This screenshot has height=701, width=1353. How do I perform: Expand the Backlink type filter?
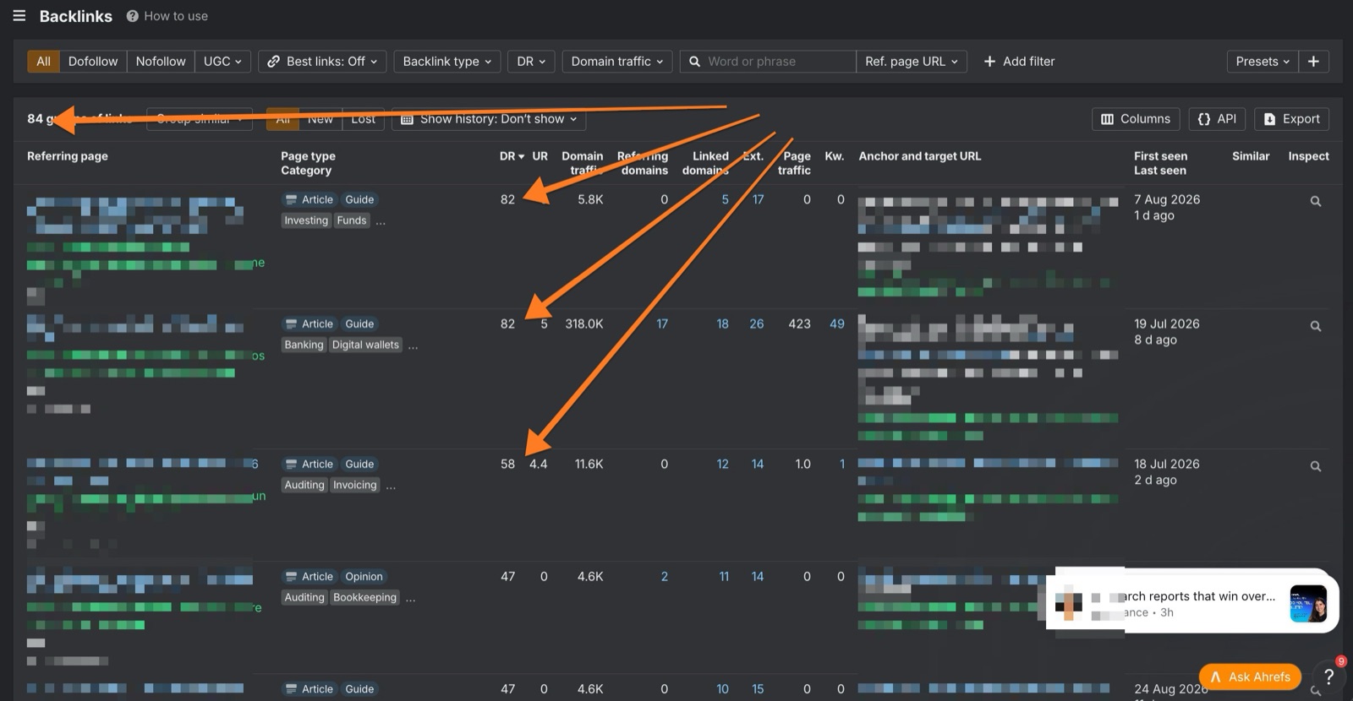click(x=446, y=62)
